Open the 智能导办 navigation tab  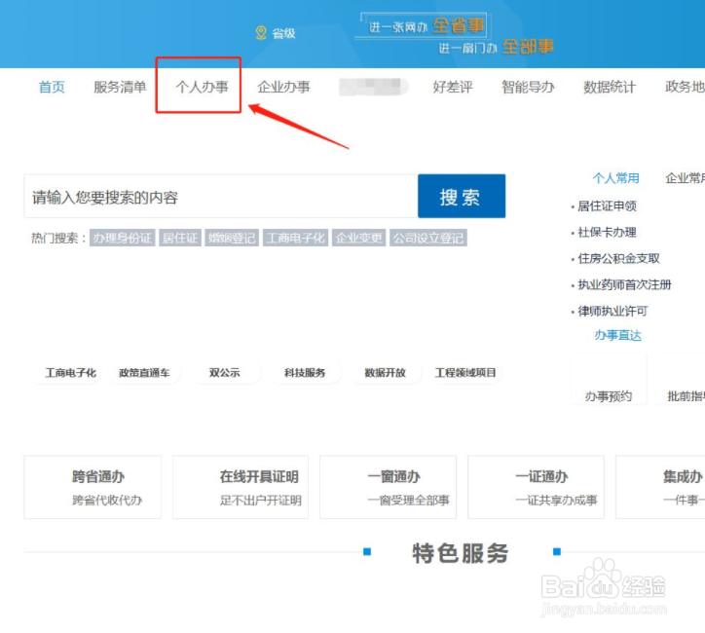point(528,87)
